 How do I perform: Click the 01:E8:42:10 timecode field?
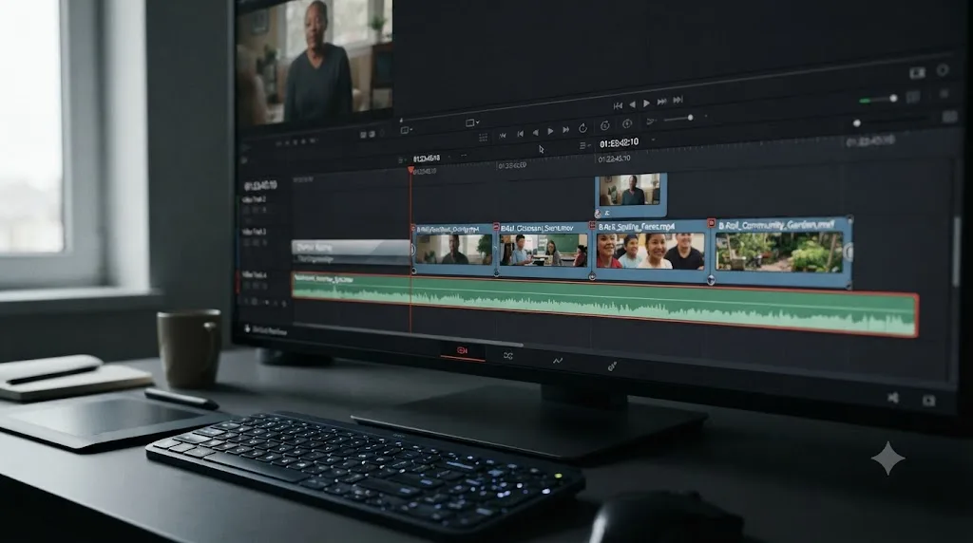pyautogui.click(x=620, y=143)
